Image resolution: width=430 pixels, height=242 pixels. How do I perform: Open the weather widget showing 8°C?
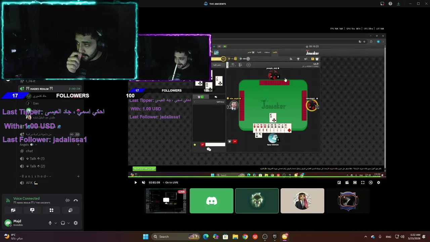[13, 237]
